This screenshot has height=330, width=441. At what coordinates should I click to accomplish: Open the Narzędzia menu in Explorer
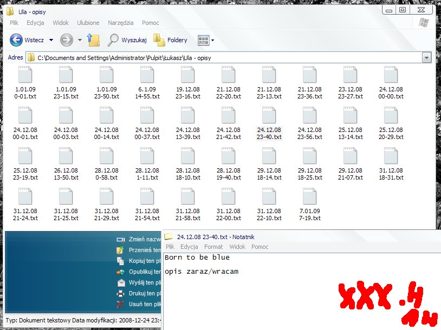tap(120, 23)
